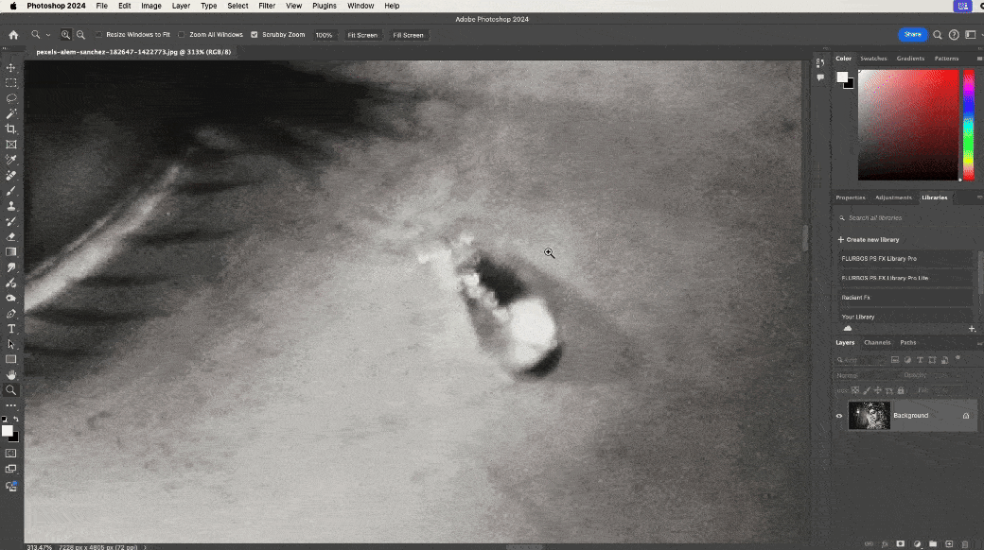This screenshot has width=984, height=550.
Task: Click the Zoom Out magnifier icon
Action: 80,35
